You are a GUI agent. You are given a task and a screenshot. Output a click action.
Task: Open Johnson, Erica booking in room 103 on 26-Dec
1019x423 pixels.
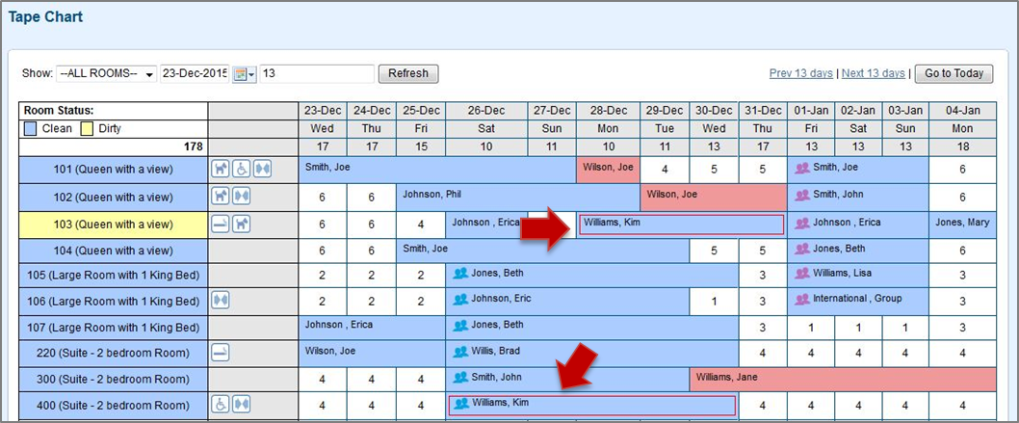point(486,225)
